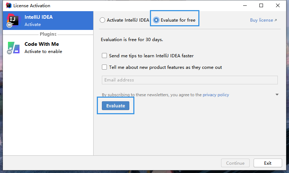The image size is (289, 173).
Task: Click the title bar IntelliJ app icon
Action: click(8, 5)
